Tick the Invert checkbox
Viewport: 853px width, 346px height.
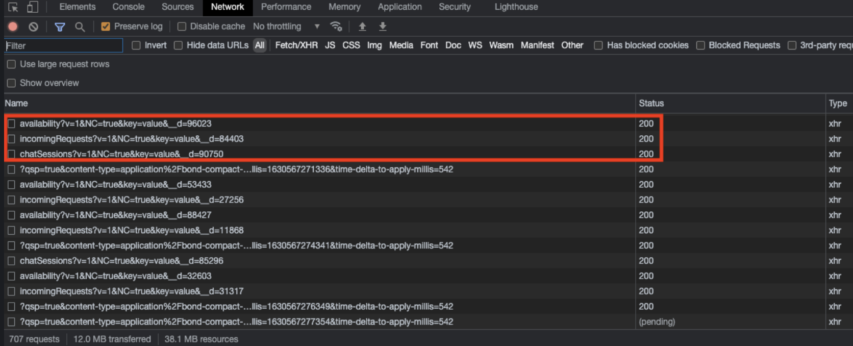pyautogui.click(x=136, y=45)
